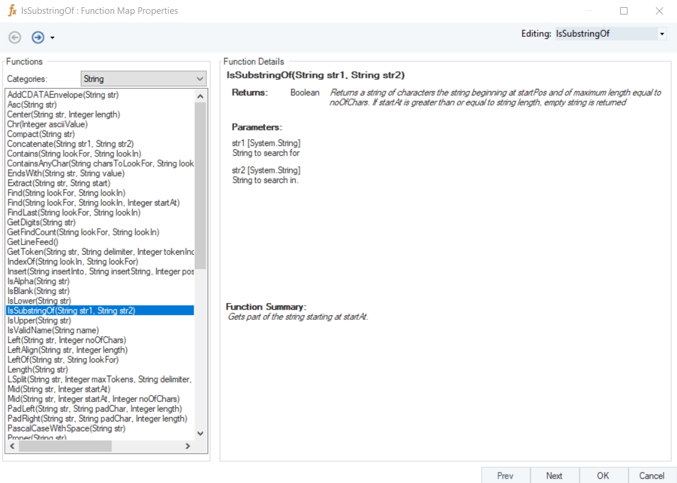The image size is (677, 483).
Task: Choose the GetLineFeed() function entry
Action: pos(33,242)
